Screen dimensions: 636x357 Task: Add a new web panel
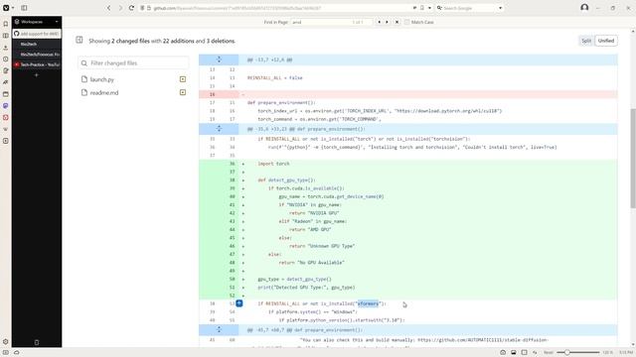pyautogui.click(x=6, y=141)
